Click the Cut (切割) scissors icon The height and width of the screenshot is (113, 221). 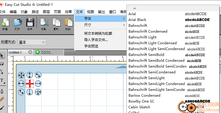(x=44, y=22)
